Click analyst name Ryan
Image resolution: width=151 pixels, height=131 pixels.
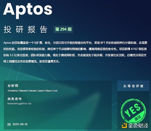[49, 91]
